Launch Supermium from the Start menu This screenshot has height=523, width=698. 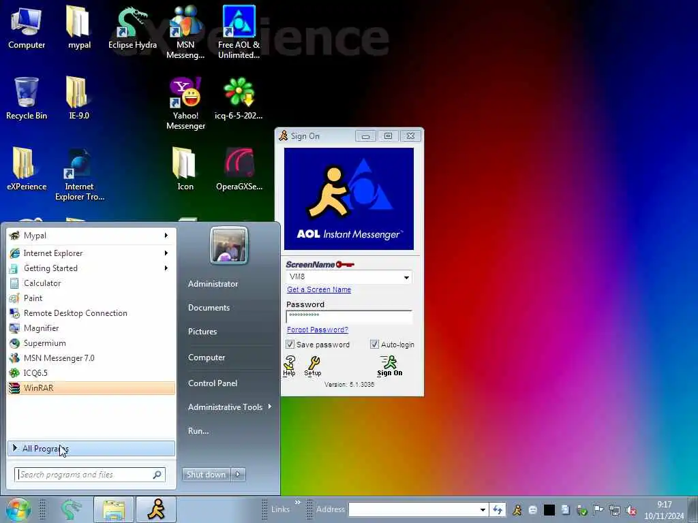[x=91, y=343]
